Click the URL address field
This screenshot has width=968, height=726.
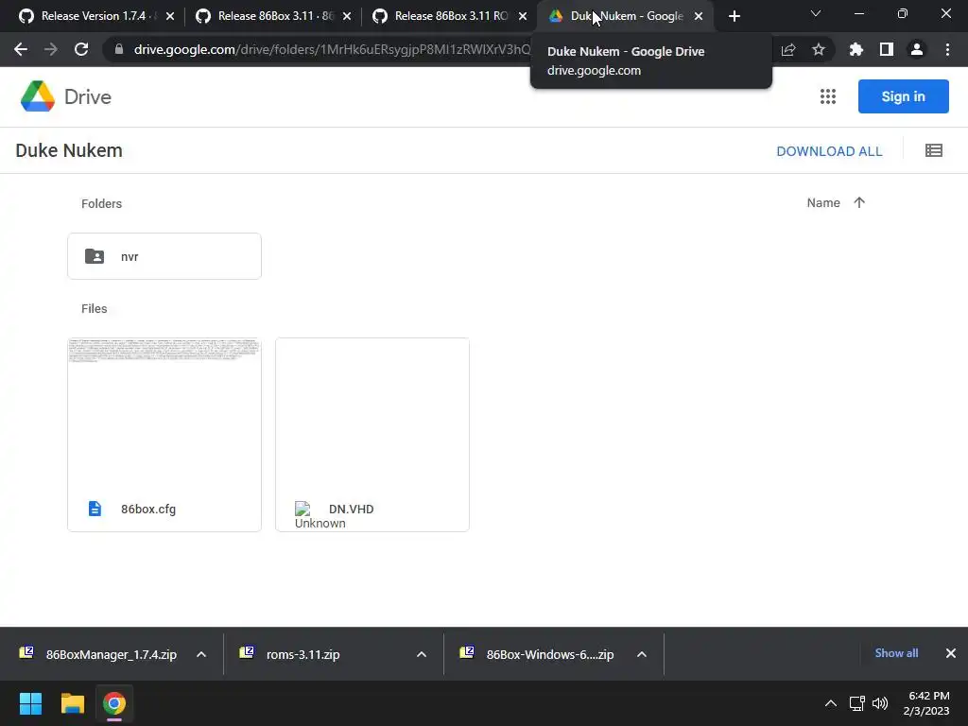coord(332,49)
